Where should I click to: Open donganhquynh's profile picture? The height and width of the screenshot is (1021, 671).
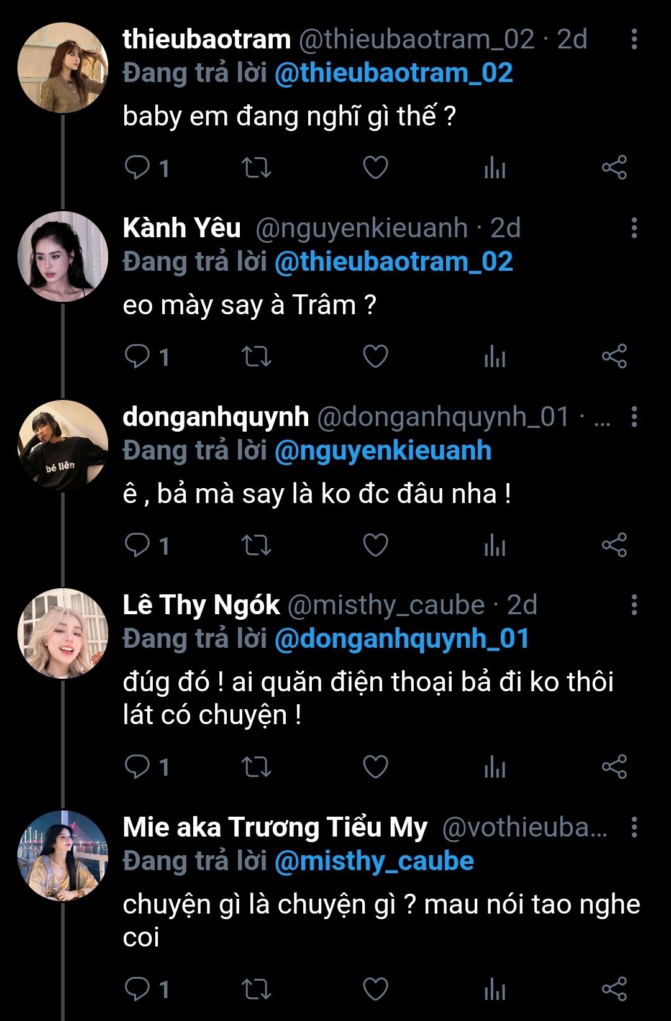(x=63, y=445)
